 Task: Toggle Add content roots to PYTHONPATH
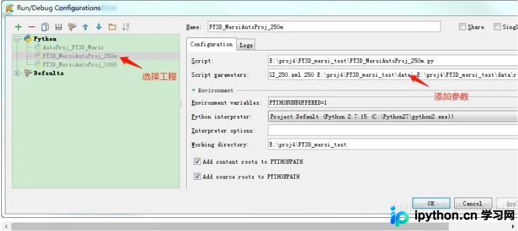coord(197,161)
